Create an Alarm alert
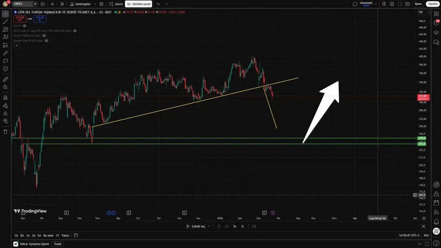 point(116,4)
